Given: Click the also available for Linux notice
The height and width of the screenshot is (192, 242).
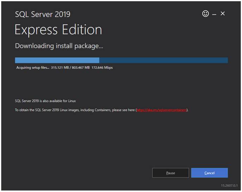Looking at the screenshot, I should click(x=45, y=101).
